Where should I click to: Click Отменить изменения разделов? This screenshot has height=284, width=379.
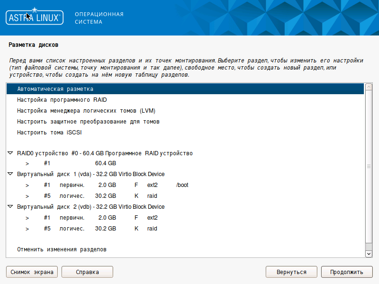click(62, 249)
